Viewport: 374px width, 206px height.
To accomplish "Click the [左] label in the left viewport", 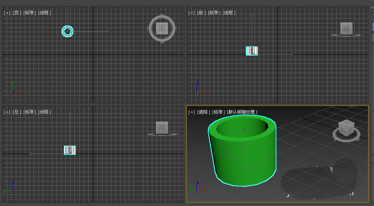I will [17, 112].
